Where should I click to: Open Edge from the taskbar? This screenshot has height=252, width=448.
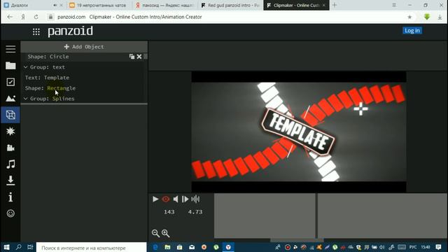click(x=155, y=247)
